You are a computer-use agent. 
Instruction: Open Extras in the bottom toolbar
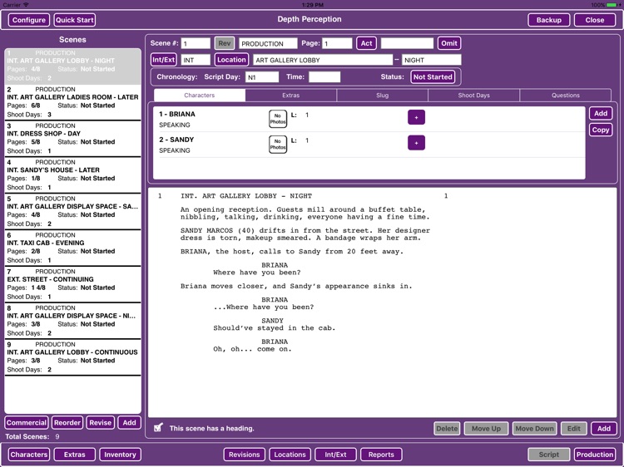pos(75,455)
